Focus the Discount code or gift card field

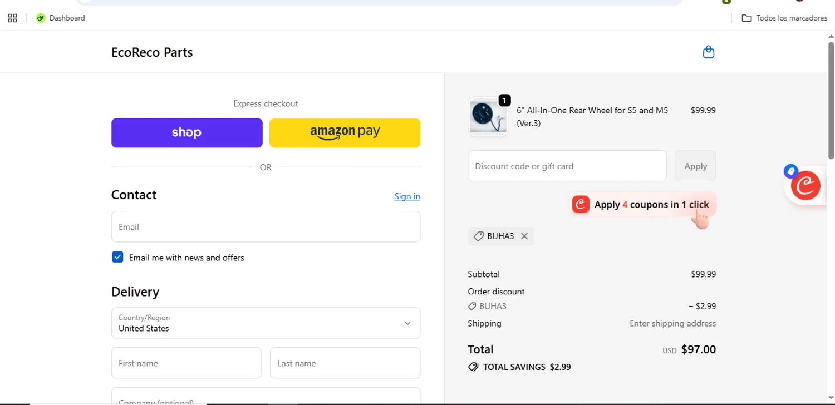pos(567,166)
